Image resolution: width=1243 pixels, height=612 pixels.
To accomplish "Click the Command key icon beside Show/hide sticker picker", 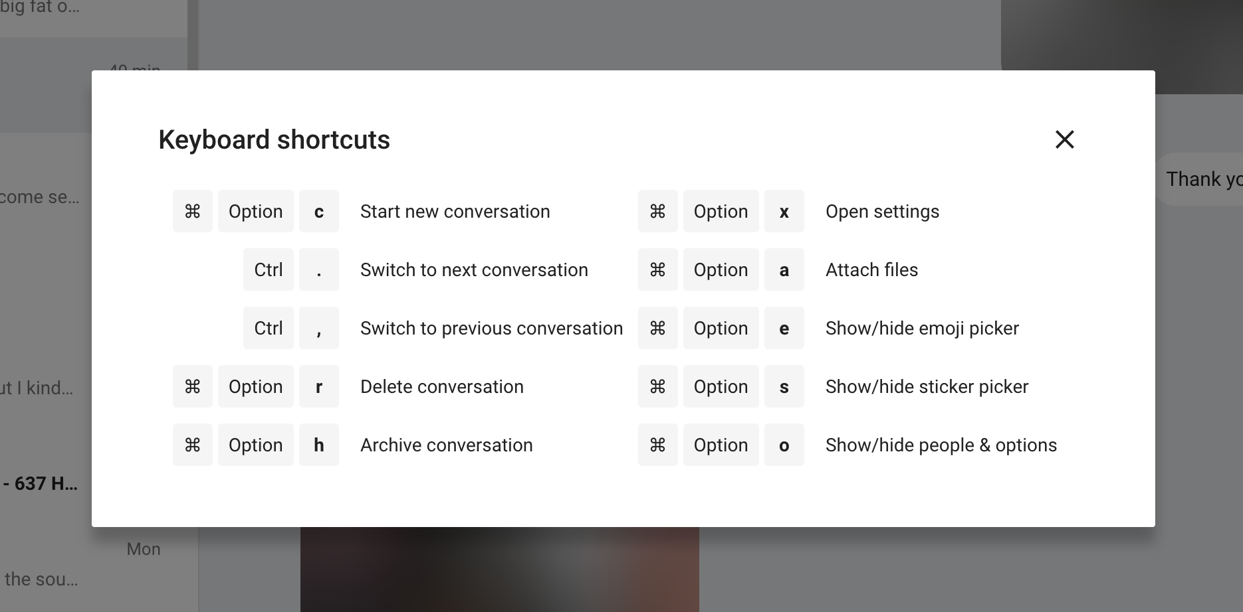I will [657, 386].
